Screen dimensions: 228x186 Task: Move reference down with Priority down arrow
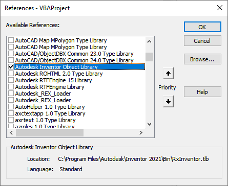168,102
